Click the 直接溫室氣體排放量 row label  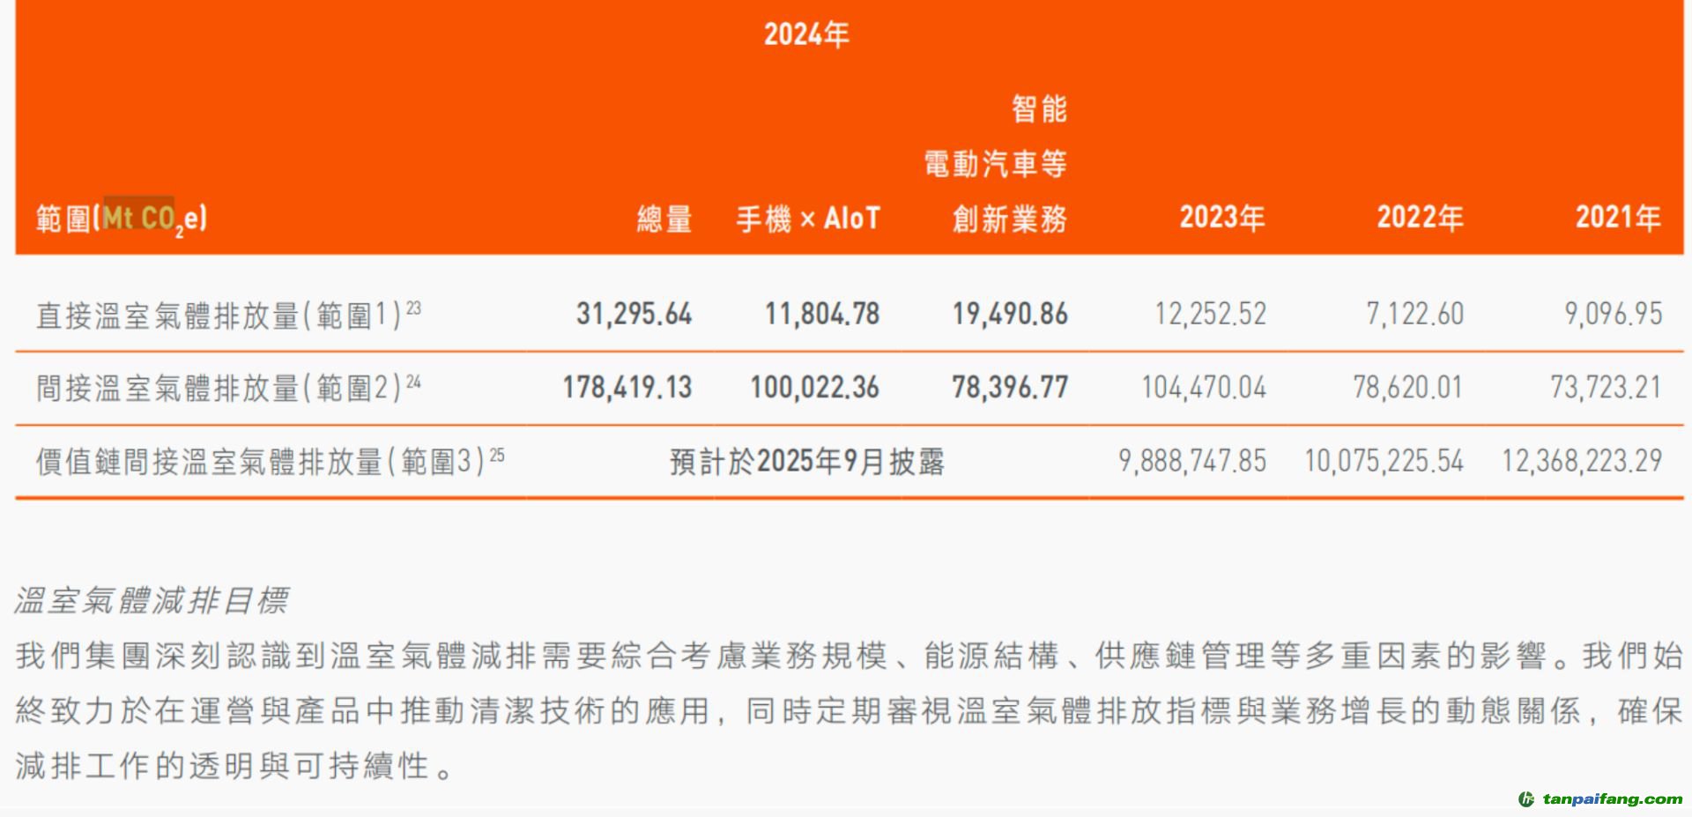click(167, 315)
